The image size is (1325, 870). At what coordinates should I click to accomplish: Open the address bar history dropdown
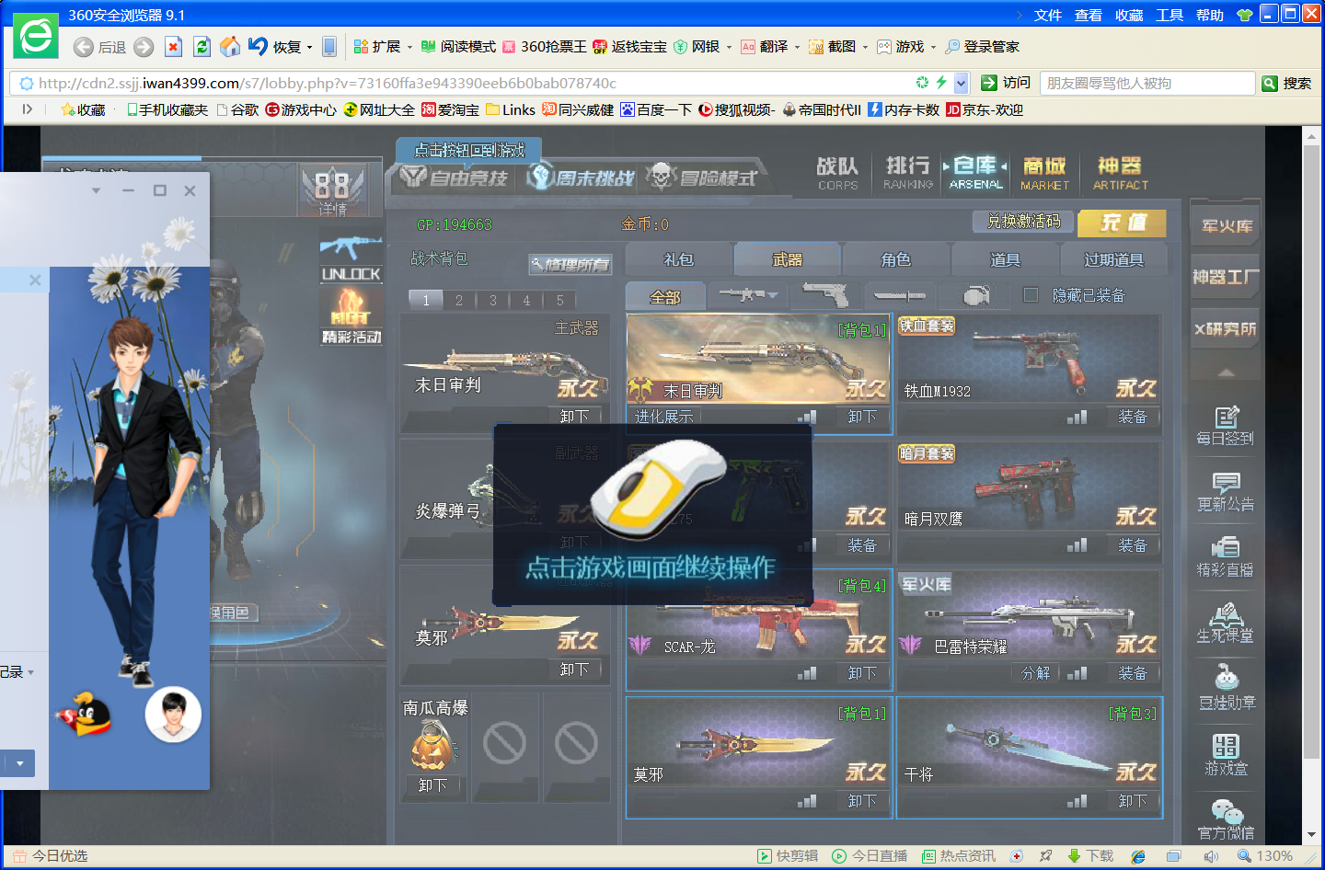click(962, 83)
